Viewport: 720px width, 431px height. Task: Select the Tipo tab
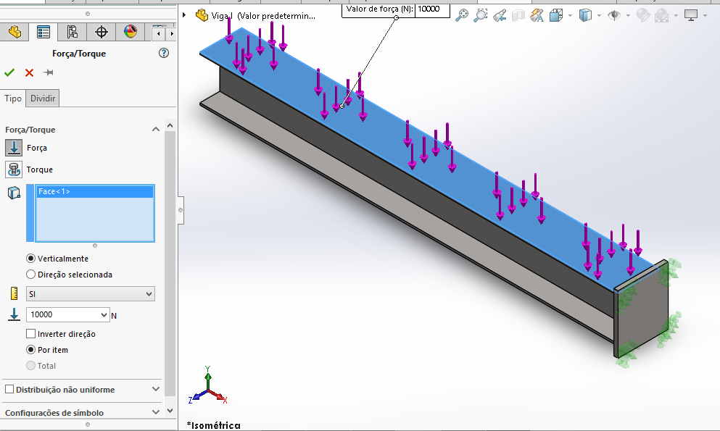coord(13,99)
